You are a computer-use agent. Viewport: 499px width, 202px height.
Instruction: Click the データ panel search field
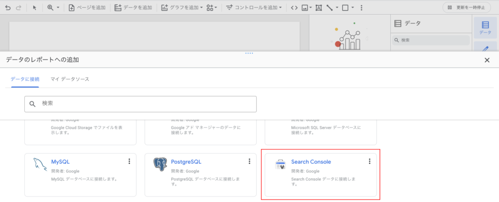point(431,40)
